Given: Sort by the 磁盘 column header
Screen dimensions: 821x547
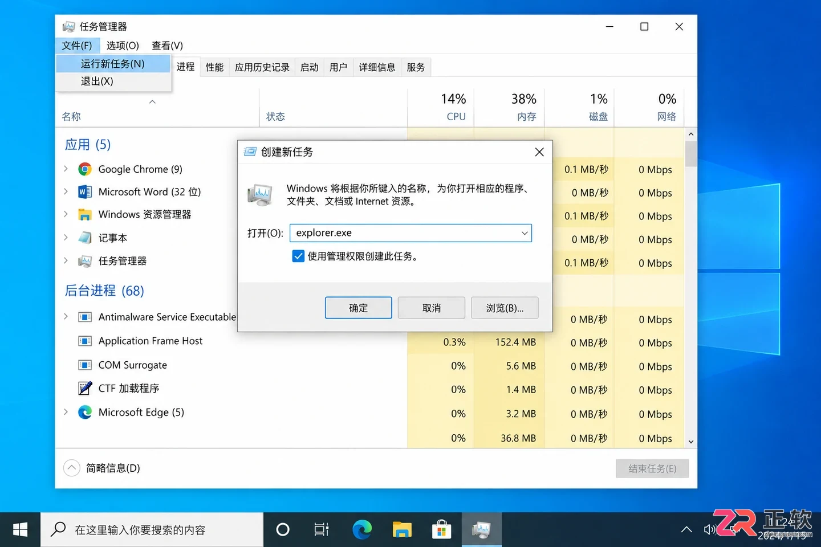Looking at the screenshot, I should (579, 107).
